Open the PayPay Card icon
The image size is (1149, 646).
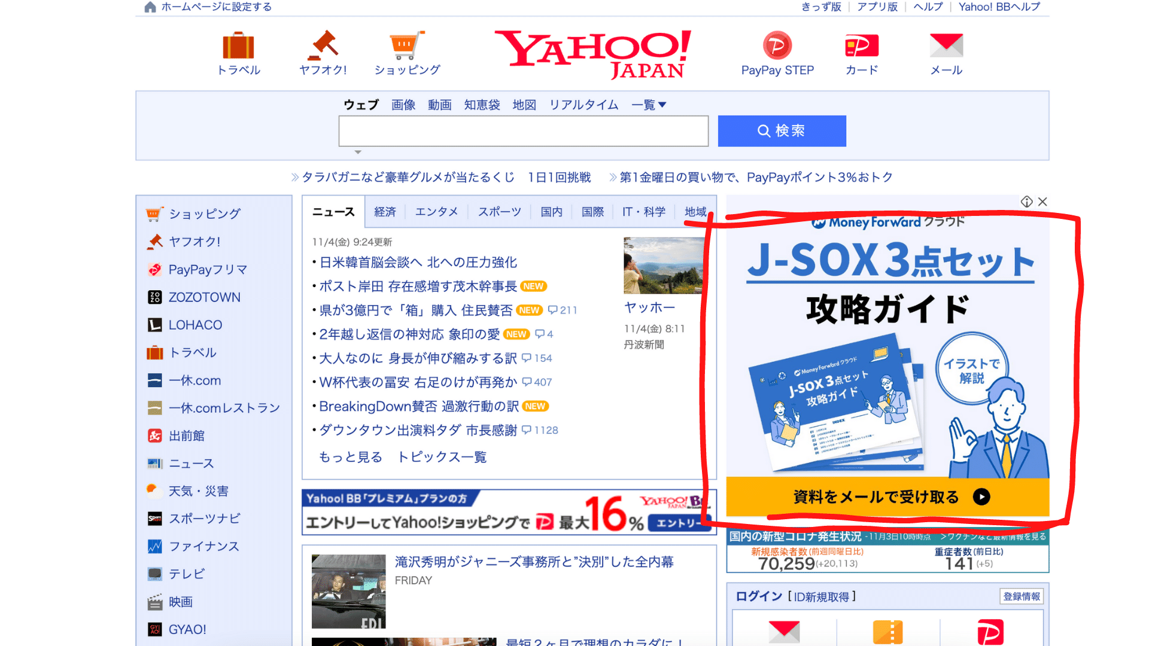pos(862,45)
